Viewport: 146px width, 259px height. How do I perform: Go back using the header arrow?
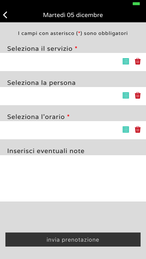pyautogui.click(x=5, y=15)
